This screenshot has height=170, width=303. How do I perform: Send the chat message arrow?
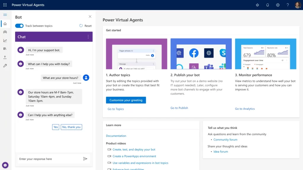tap(85, 159)
